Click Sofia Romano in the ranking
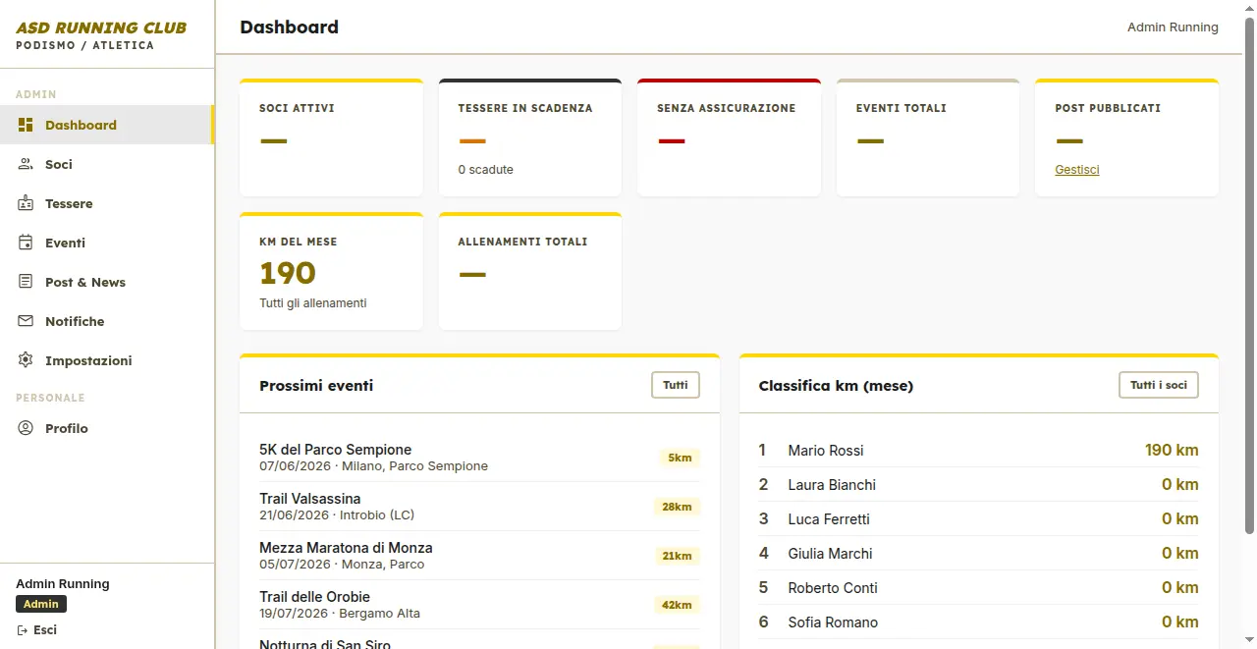Image resolution: width=1257 pixels, height=649 pixels. [832, 622]
